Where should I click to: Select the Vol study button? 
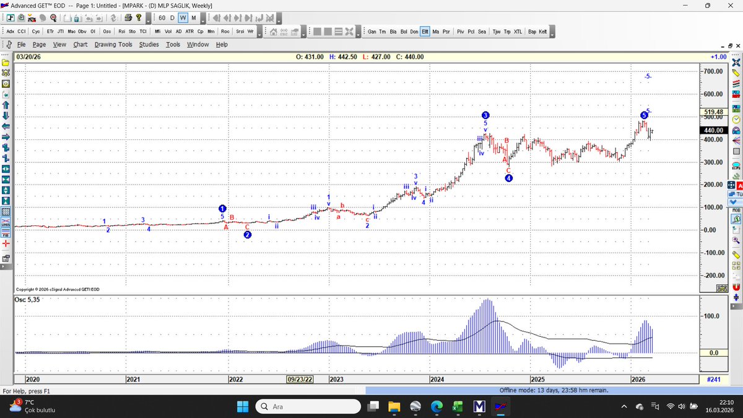coord(168,31)
